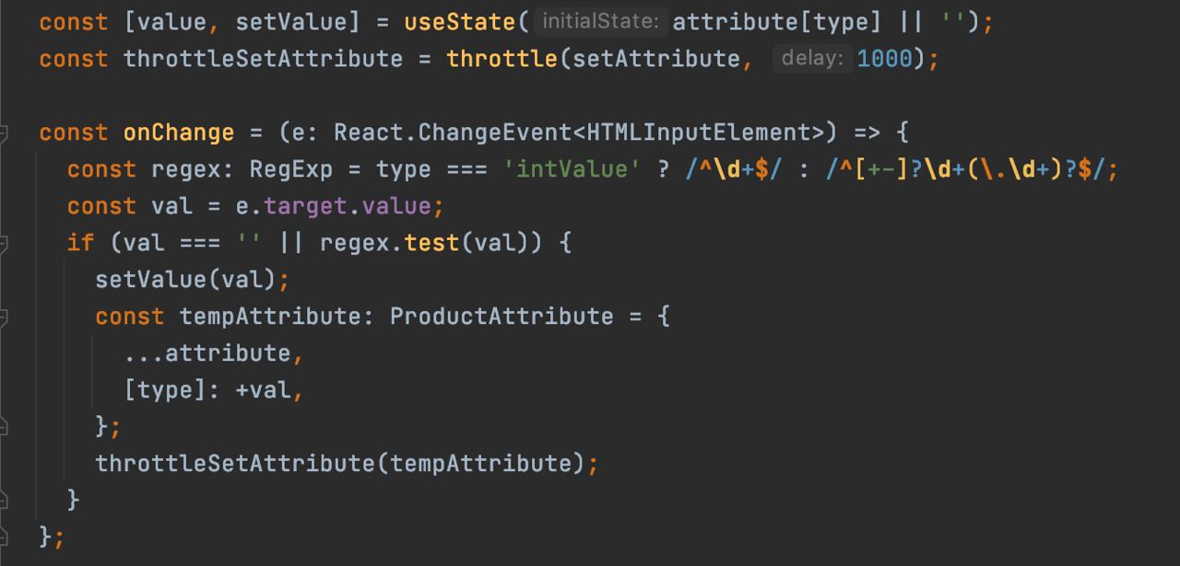Click the initialState inlay parameter hint
The image size is (1180, 566).
coord(600,22)
